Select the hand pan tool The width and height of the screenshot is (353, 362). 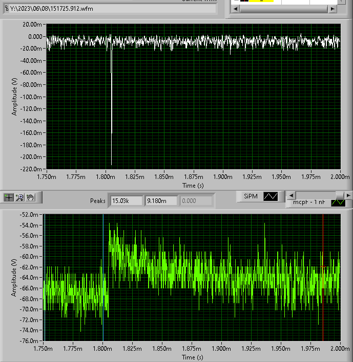30,197
